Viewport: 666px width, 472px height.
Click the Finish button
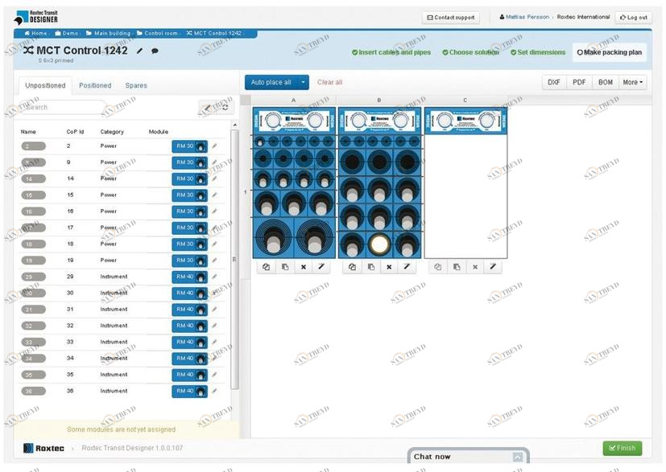(622, 448)
